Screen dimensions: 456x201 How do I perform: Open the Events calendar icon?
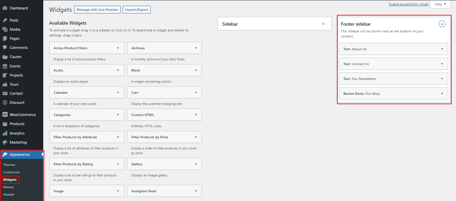pyautogui.click(x=5, y=66)
